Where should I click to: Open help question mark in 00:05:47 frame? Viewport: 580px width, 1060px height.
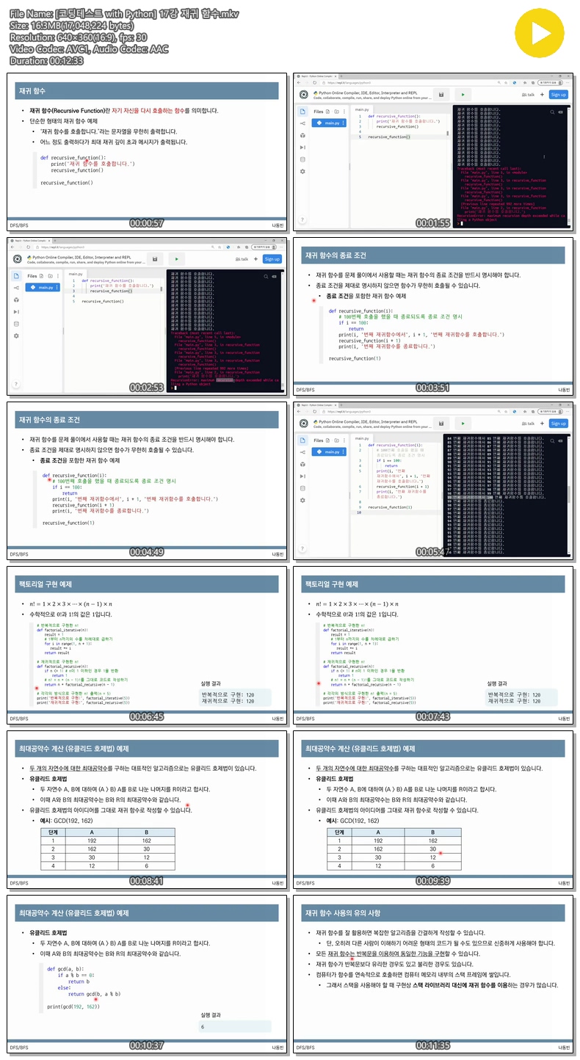pyautogui.click(x=302, y=548)
